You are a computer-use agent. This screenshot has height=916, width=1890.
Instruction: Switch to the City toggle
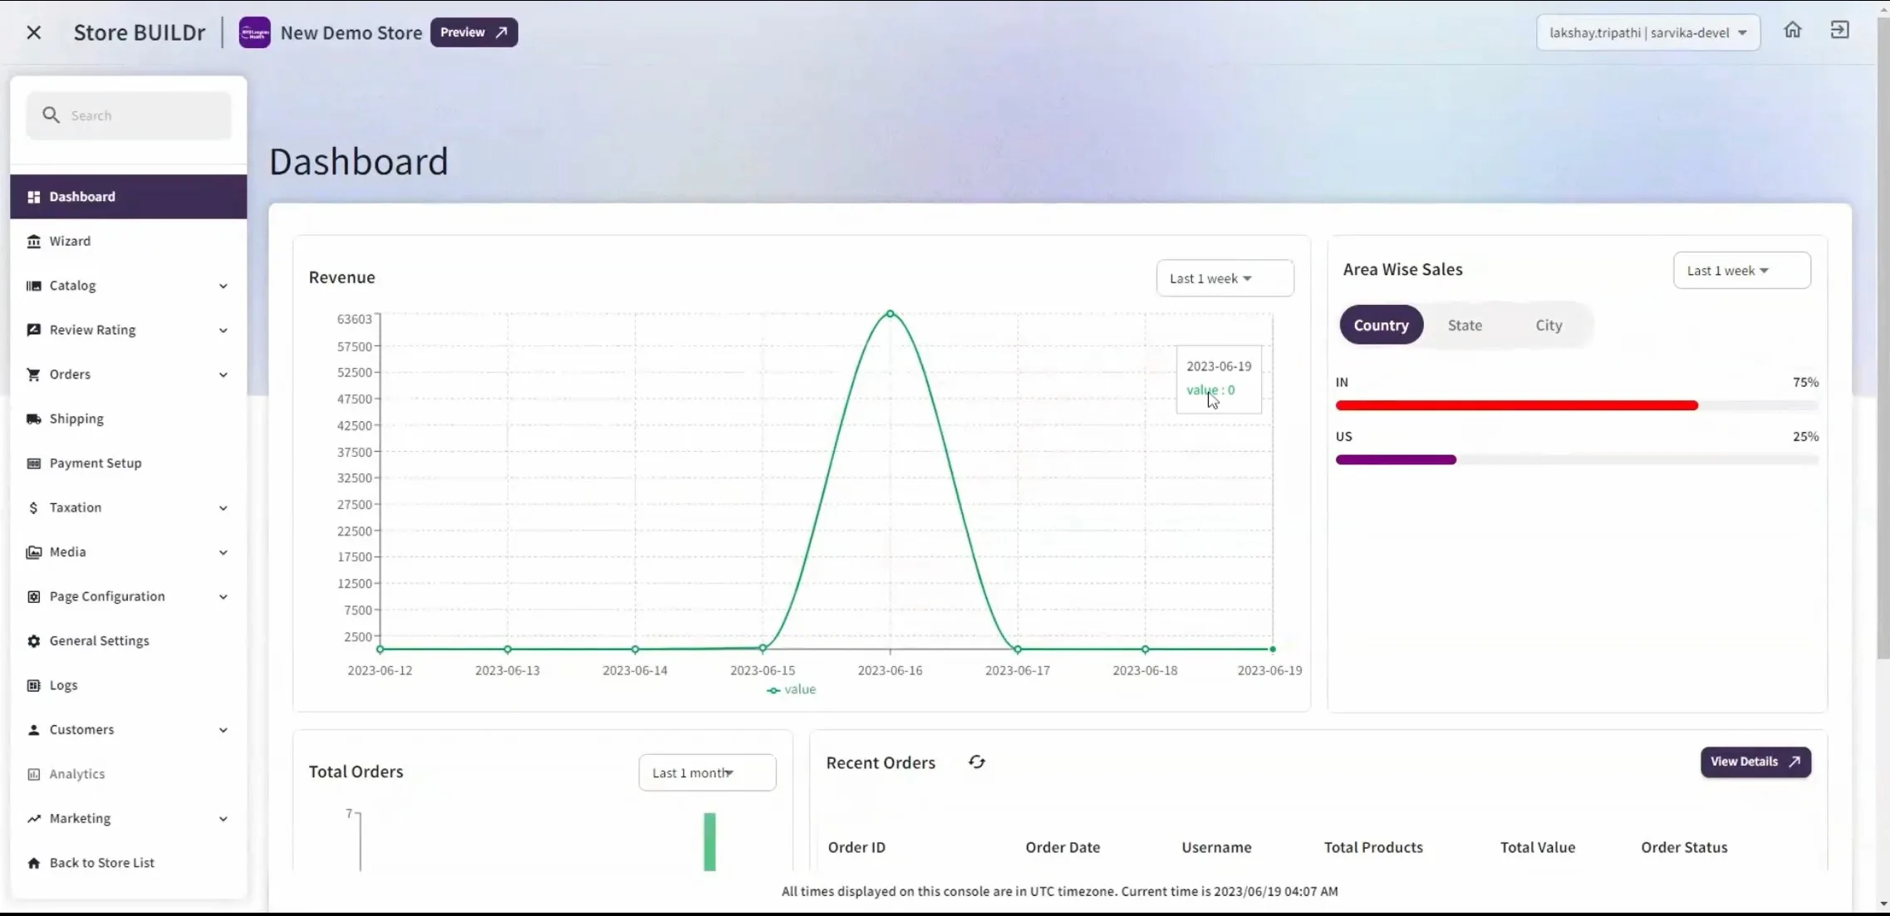[1549, 325]
